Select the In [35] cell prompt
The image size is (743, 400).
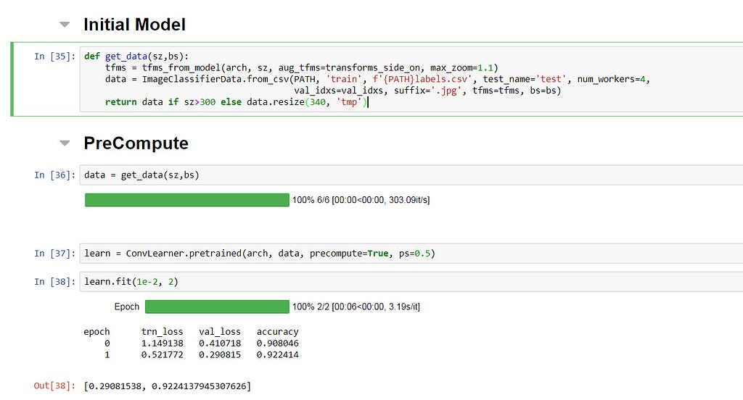point(54,57)
